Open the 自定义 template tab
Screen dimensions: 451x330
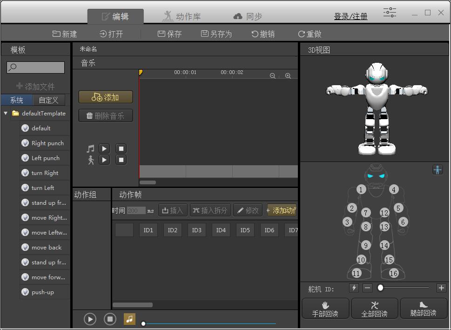coord(49,100)
